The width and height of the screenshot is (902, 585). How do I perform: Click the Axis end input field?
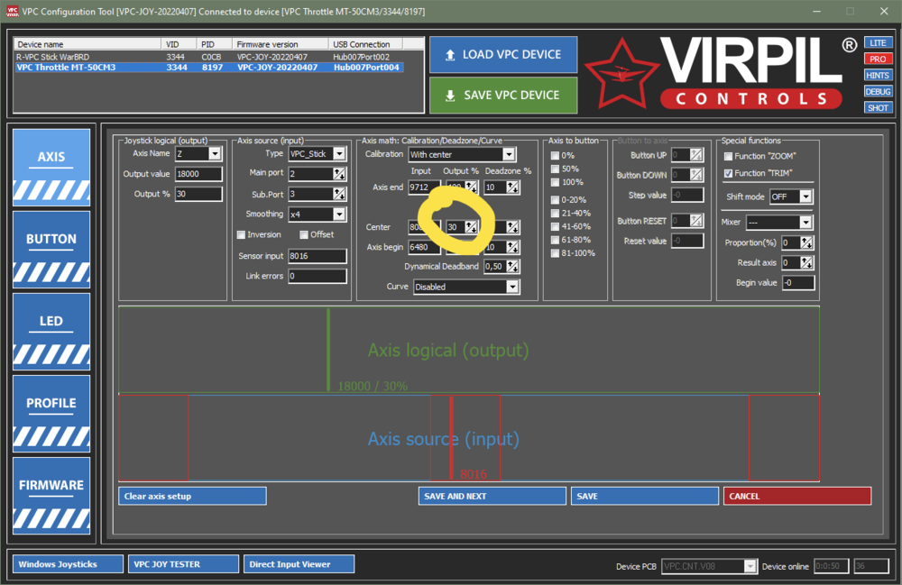click(x=423, y=187)
